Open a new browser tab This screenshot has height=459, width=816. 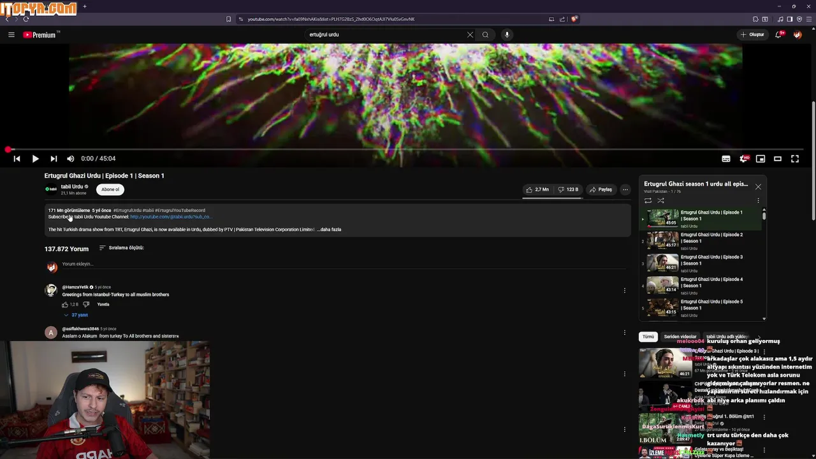(85, 6)
